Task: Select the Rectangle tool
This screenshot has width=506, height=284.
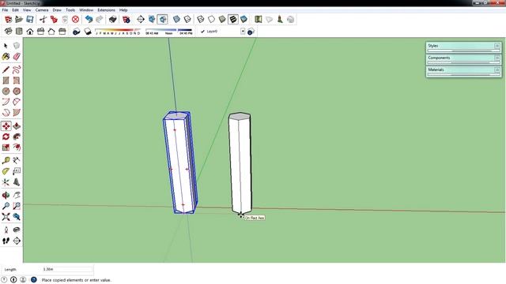Action: click(x=6, y=80)
